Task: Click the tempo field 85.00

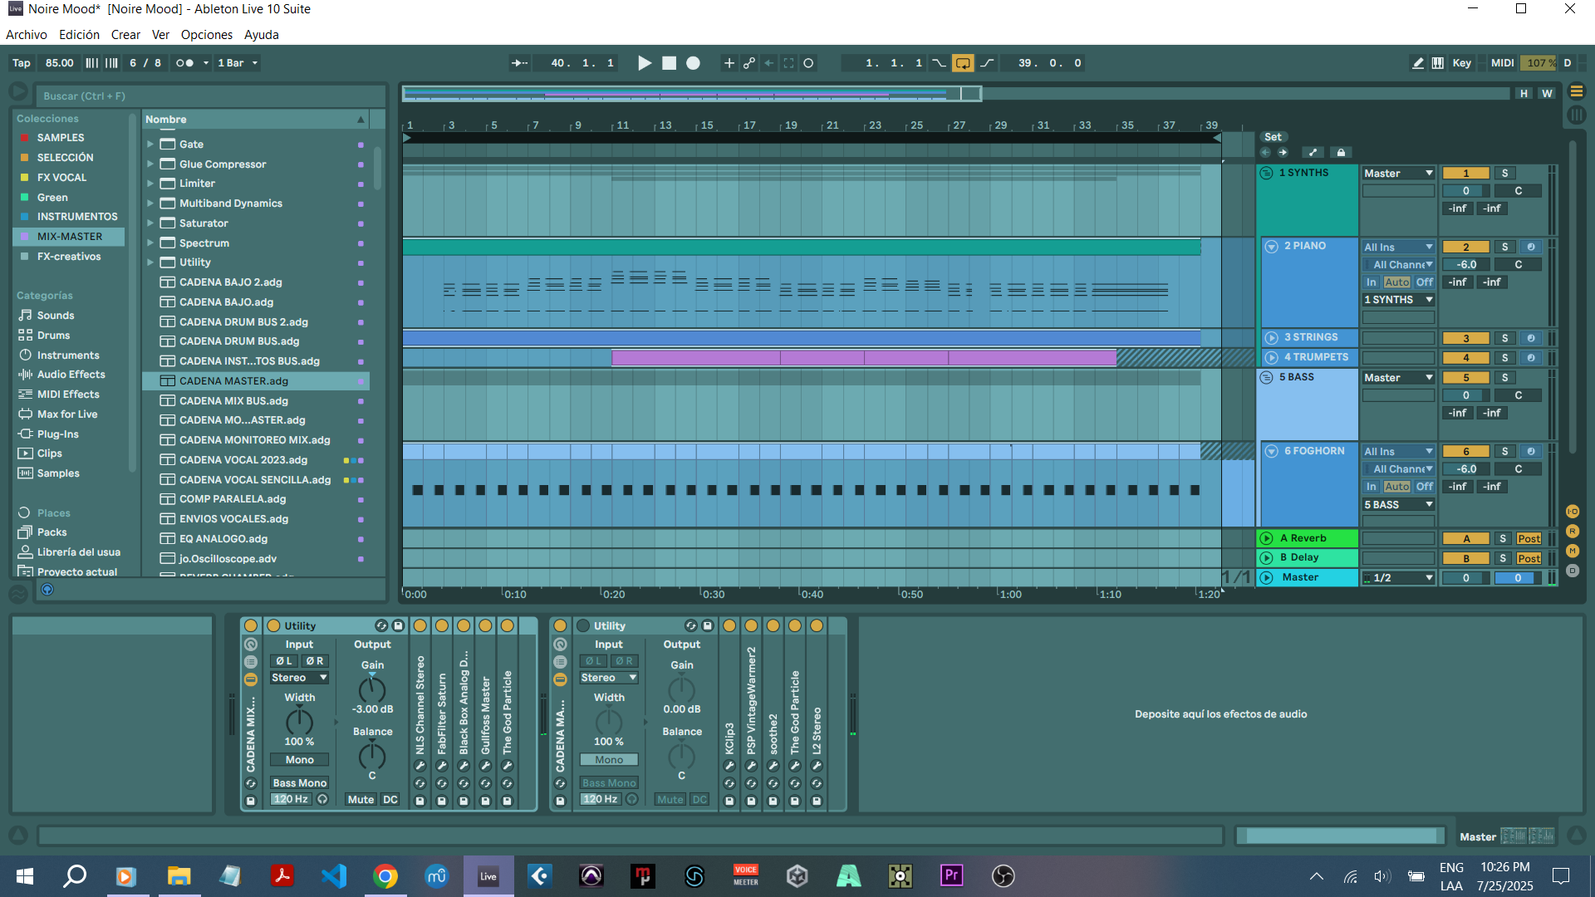Action: point(59,63)
